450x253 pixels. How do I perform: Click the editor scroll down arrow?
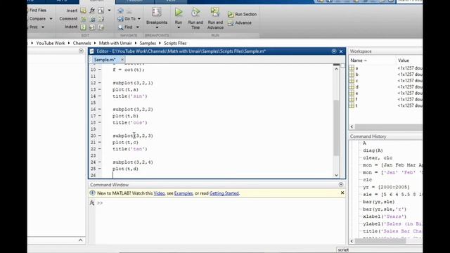coord(336,175)
